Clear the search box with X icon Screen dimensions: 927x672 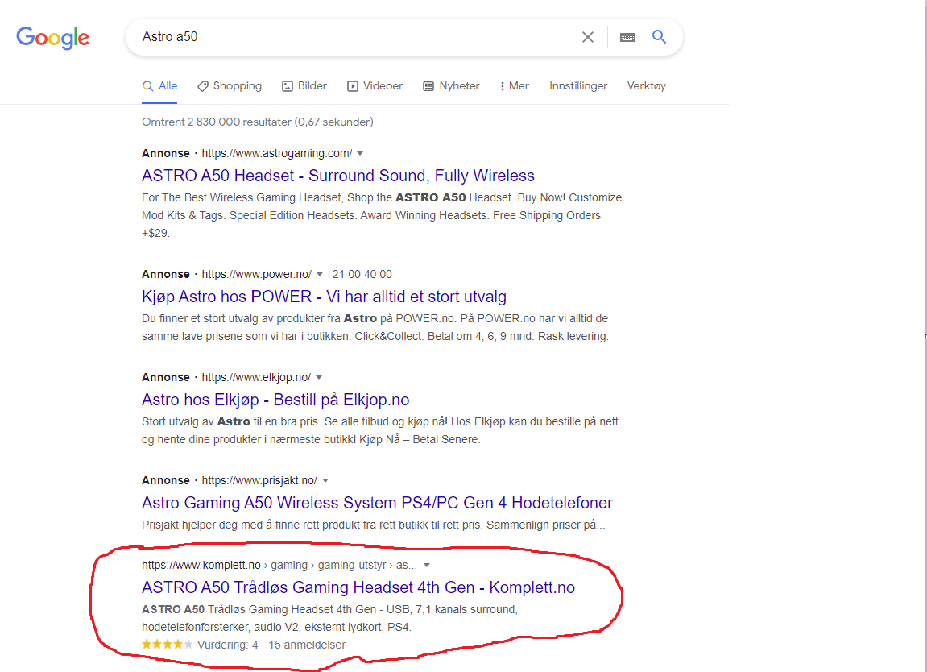[x=588, y=37]
